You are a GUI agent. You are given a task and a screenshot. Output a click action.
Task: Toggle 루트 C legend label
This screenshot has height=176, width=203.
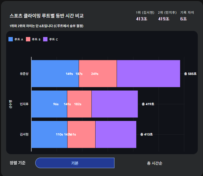click(53, 40)
